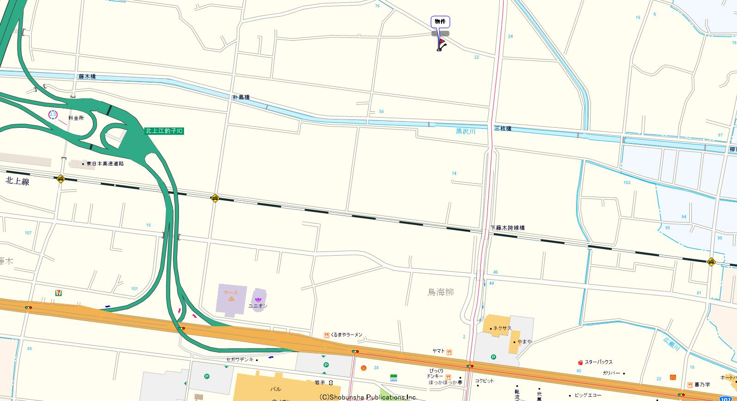Image resolution: width=737 pixels, height=401 pixels.
Task: Click the Shobunsha Publications copyright text
Action: 368,397
